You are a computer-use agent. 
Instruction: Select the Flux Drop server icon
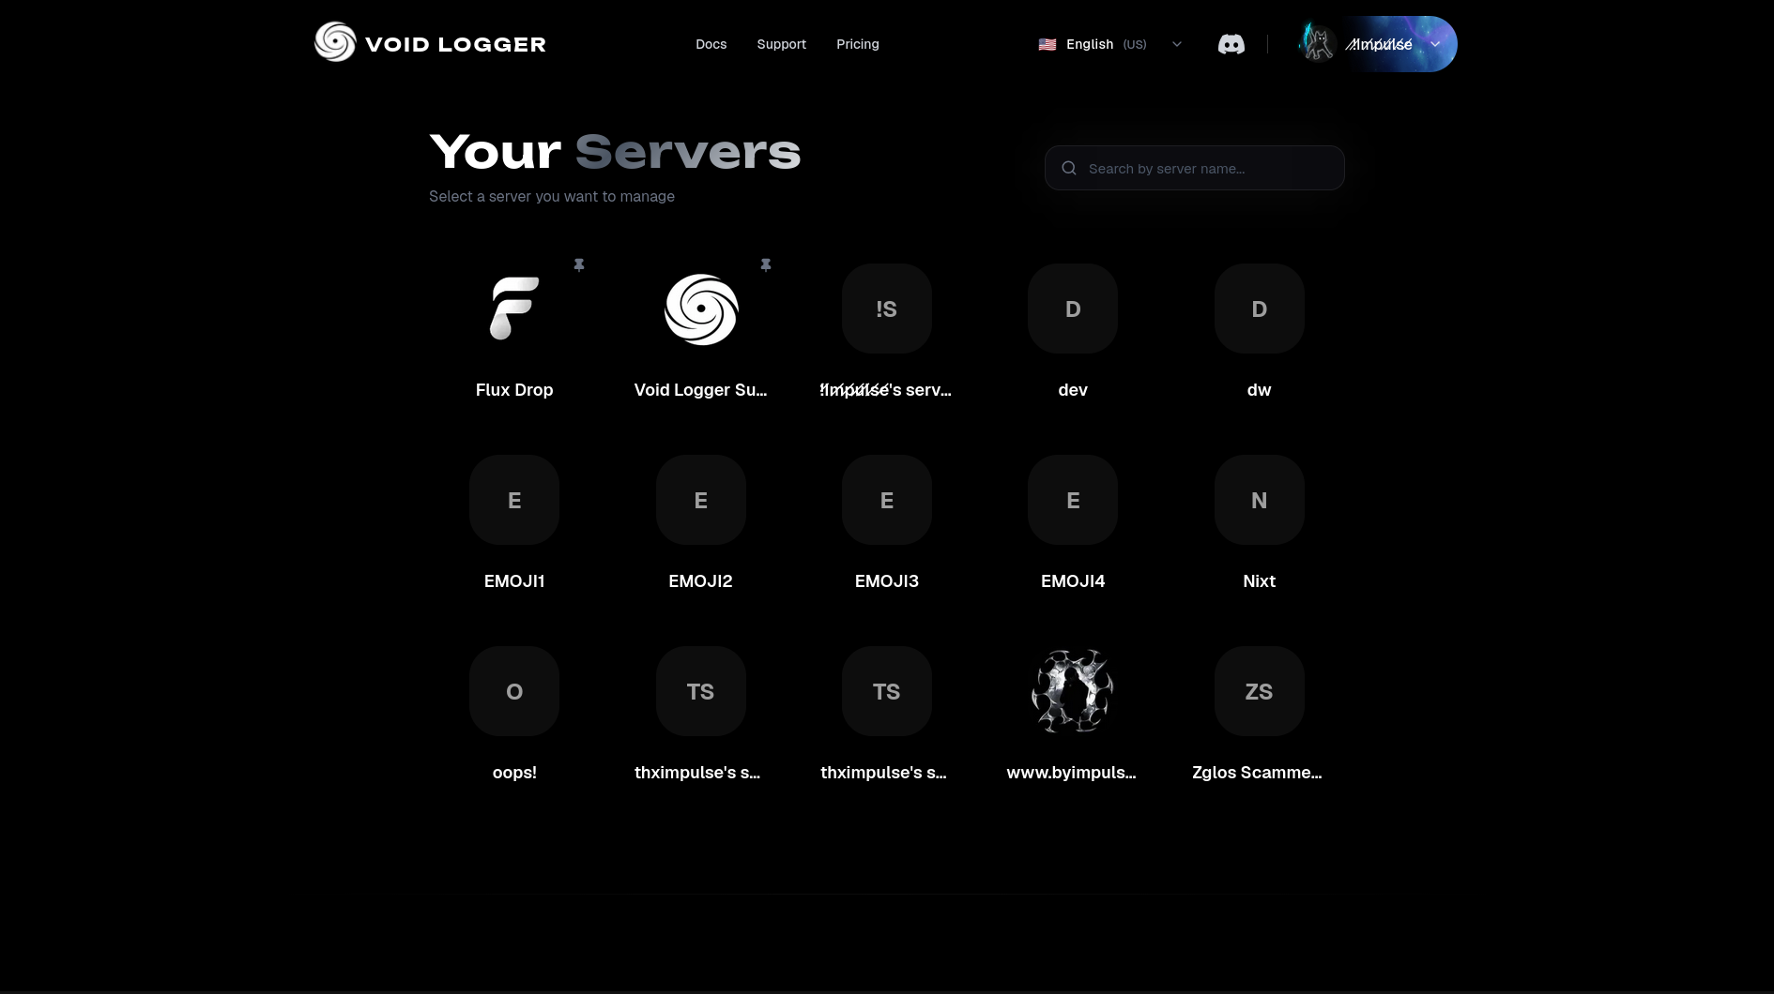click(x=514, y=309)
